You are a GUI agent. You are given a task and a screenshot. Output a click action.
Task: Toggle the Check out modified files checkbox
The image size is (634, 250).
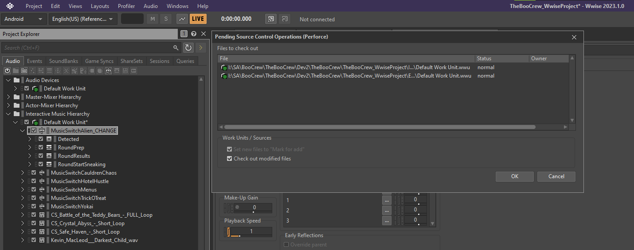click(x=229, y=159)
